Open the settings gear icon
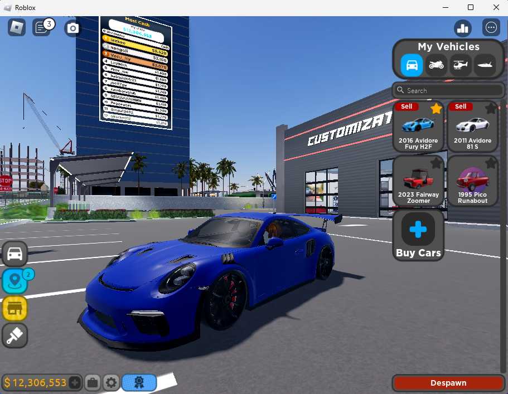This screenshot has height=394, width=508. point(111,383)
